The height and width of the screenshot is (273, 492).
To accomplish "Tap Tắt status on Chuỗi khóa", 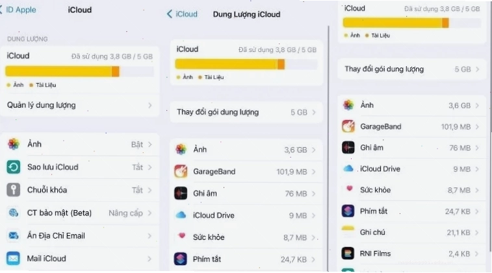I will pyautogui.click(x=137, y=190).
